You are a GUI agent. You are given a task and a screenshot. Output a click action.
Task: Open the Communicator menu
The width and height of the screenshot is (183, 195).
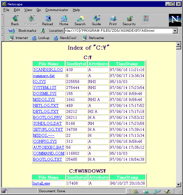click(x=57, y=10)
